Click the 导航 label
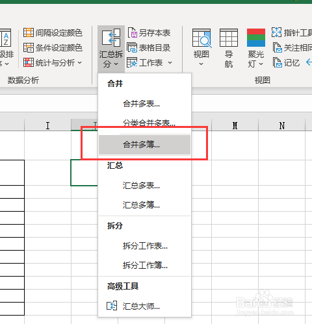 point(229,59)
